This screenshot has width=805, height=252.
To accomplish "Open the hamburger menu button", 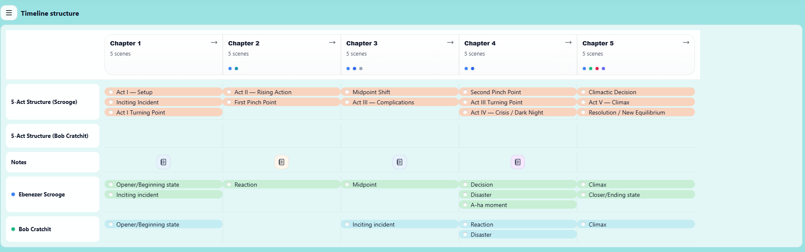I will coord(9,13).
